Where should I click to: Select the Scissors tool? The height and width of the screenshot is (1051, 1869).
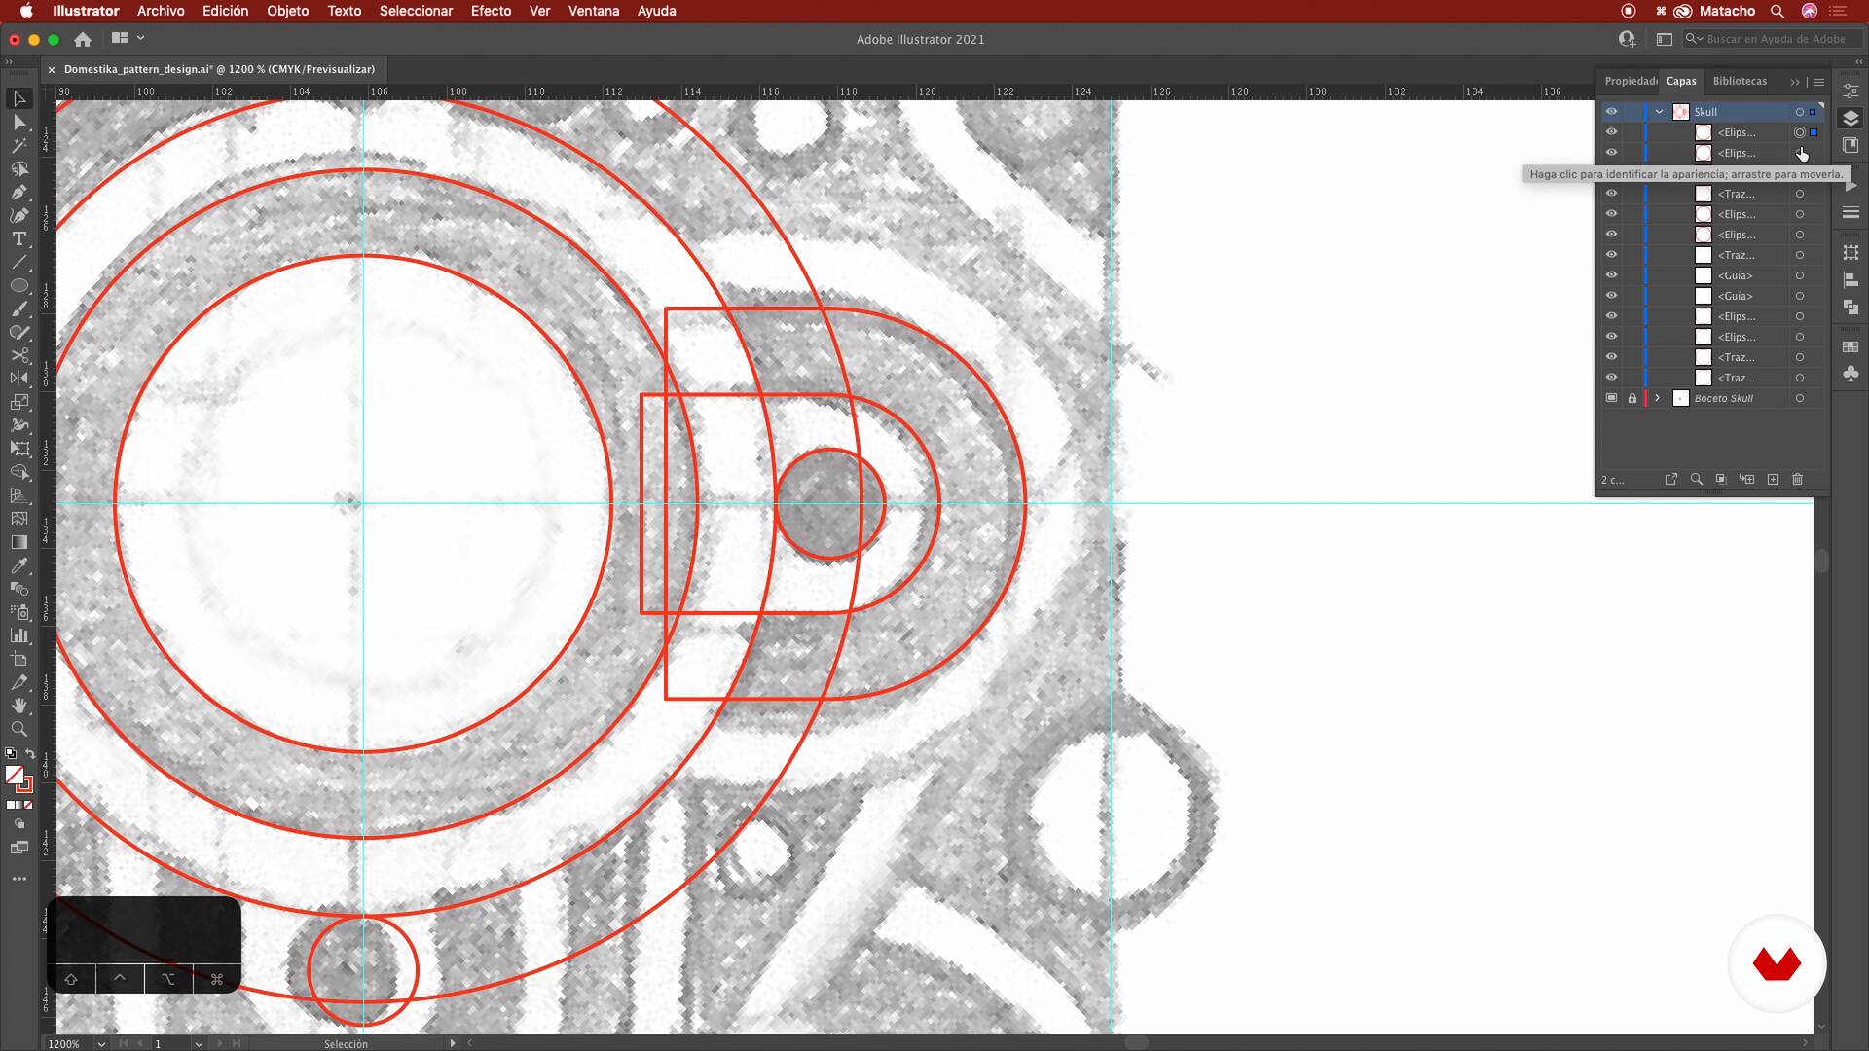click(18, 355)
